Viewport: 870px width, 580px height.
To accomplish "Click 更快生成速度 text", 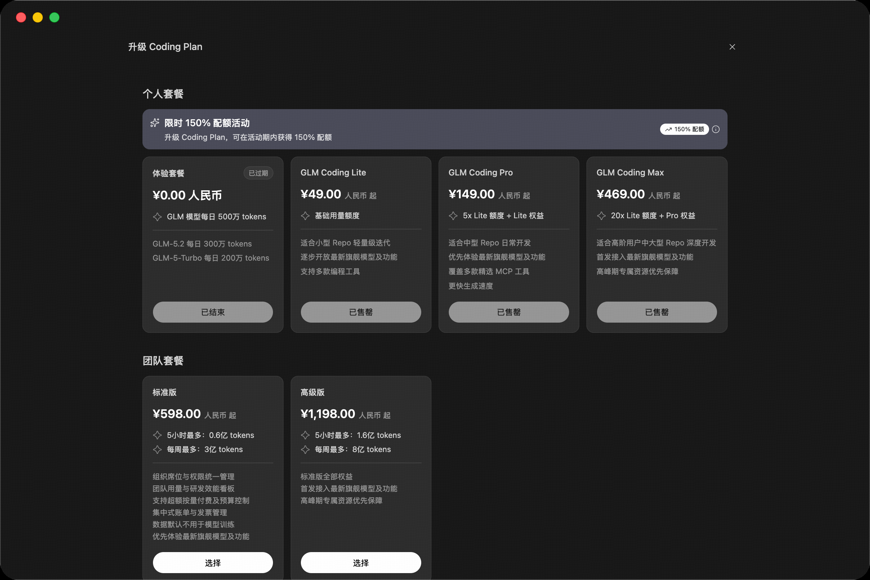I will click(471, 286).
